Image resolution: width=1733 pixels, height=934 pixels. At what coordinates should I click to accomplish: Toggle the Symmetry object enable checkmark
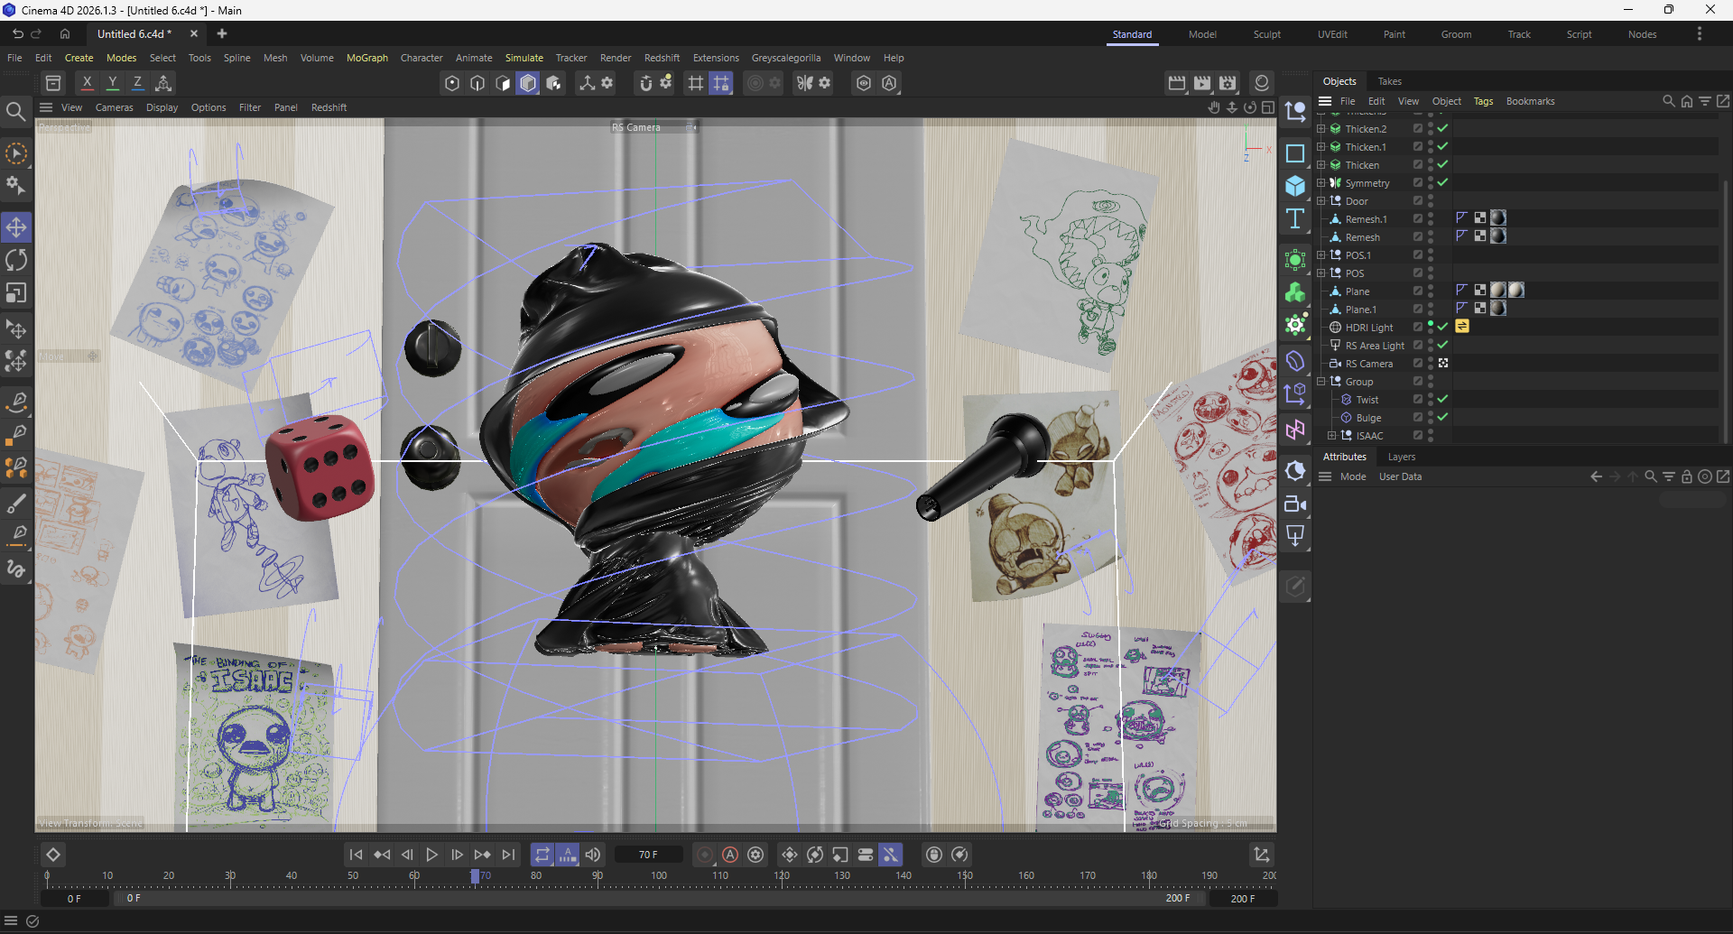[1442, 182]
